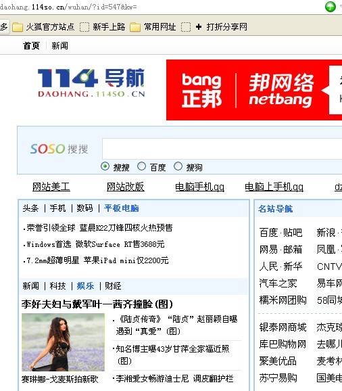Go to 新闻 in top navigation
The image size is (342, 391).
[x=59, y=45]
